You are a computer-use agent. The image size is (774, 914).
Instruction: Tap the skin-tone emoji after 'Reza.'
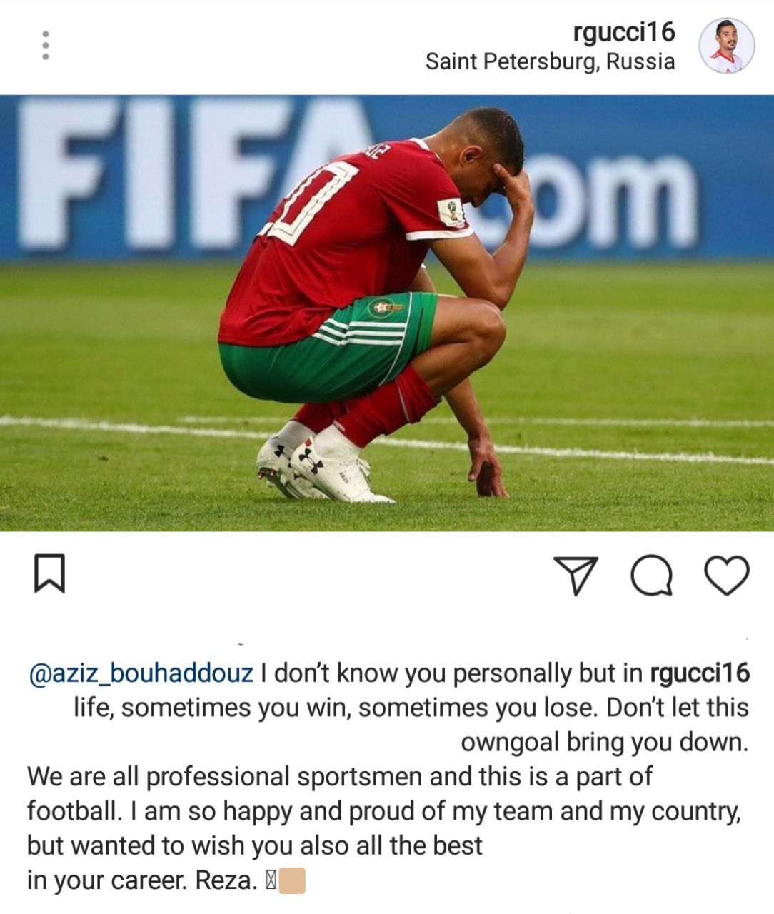tap(292, 881)
